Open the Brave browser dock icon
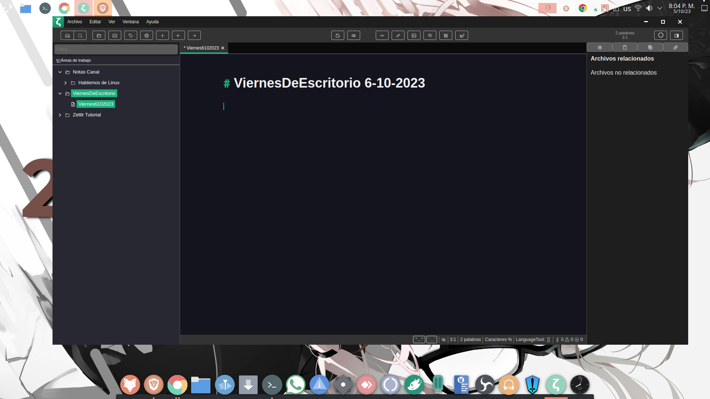 (153, 385)
